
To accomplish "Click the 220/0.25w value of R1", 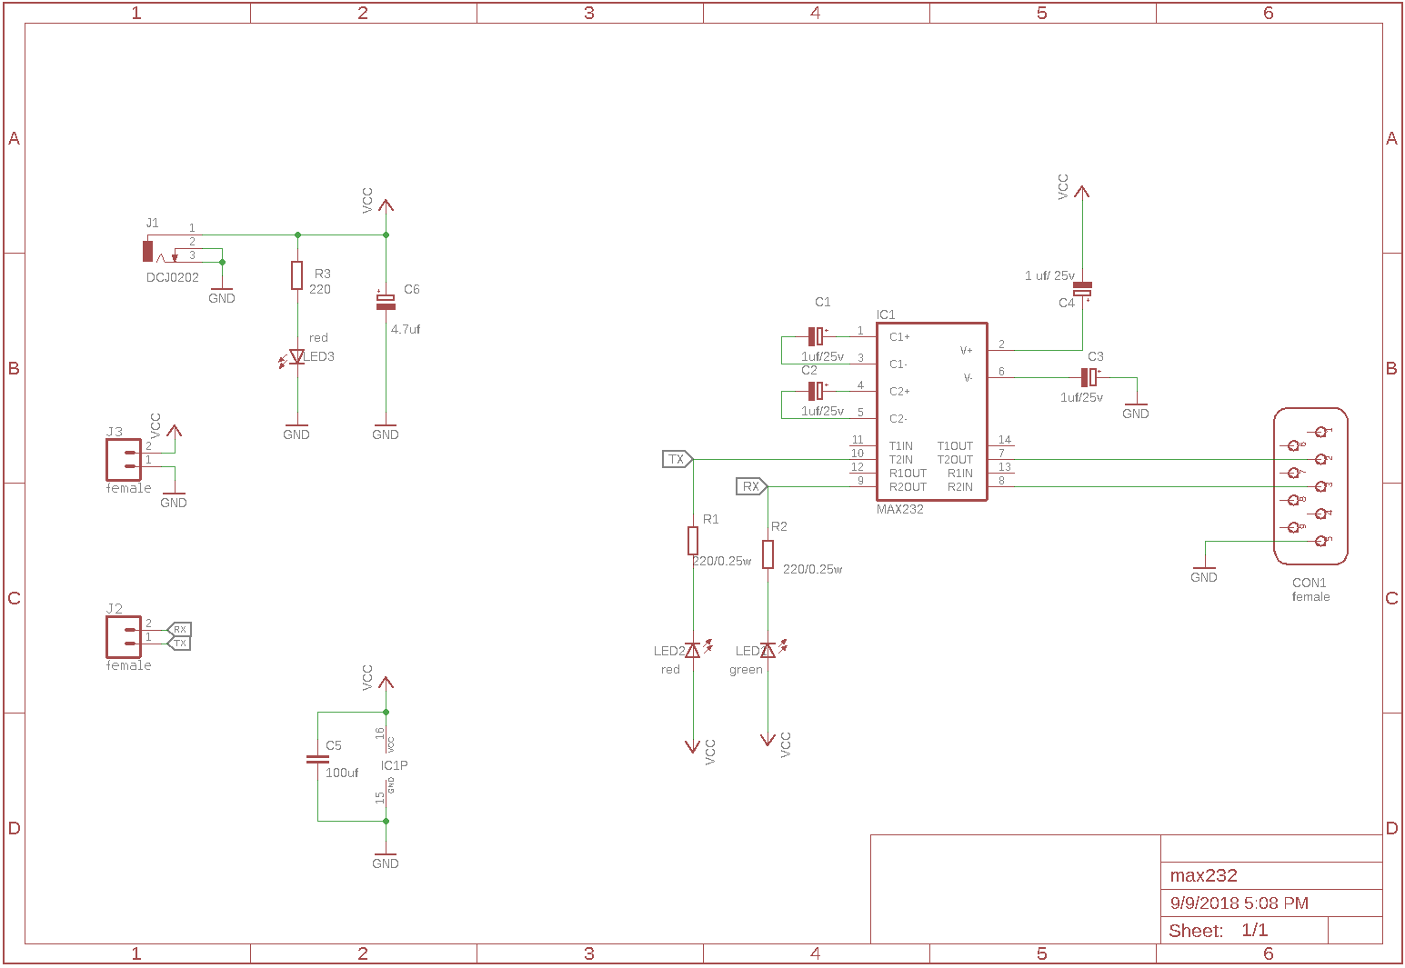I will [721, 563].
